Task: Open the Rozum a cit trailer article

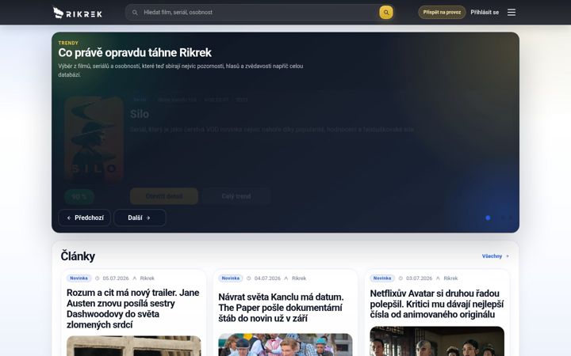Action: point(133,309)
